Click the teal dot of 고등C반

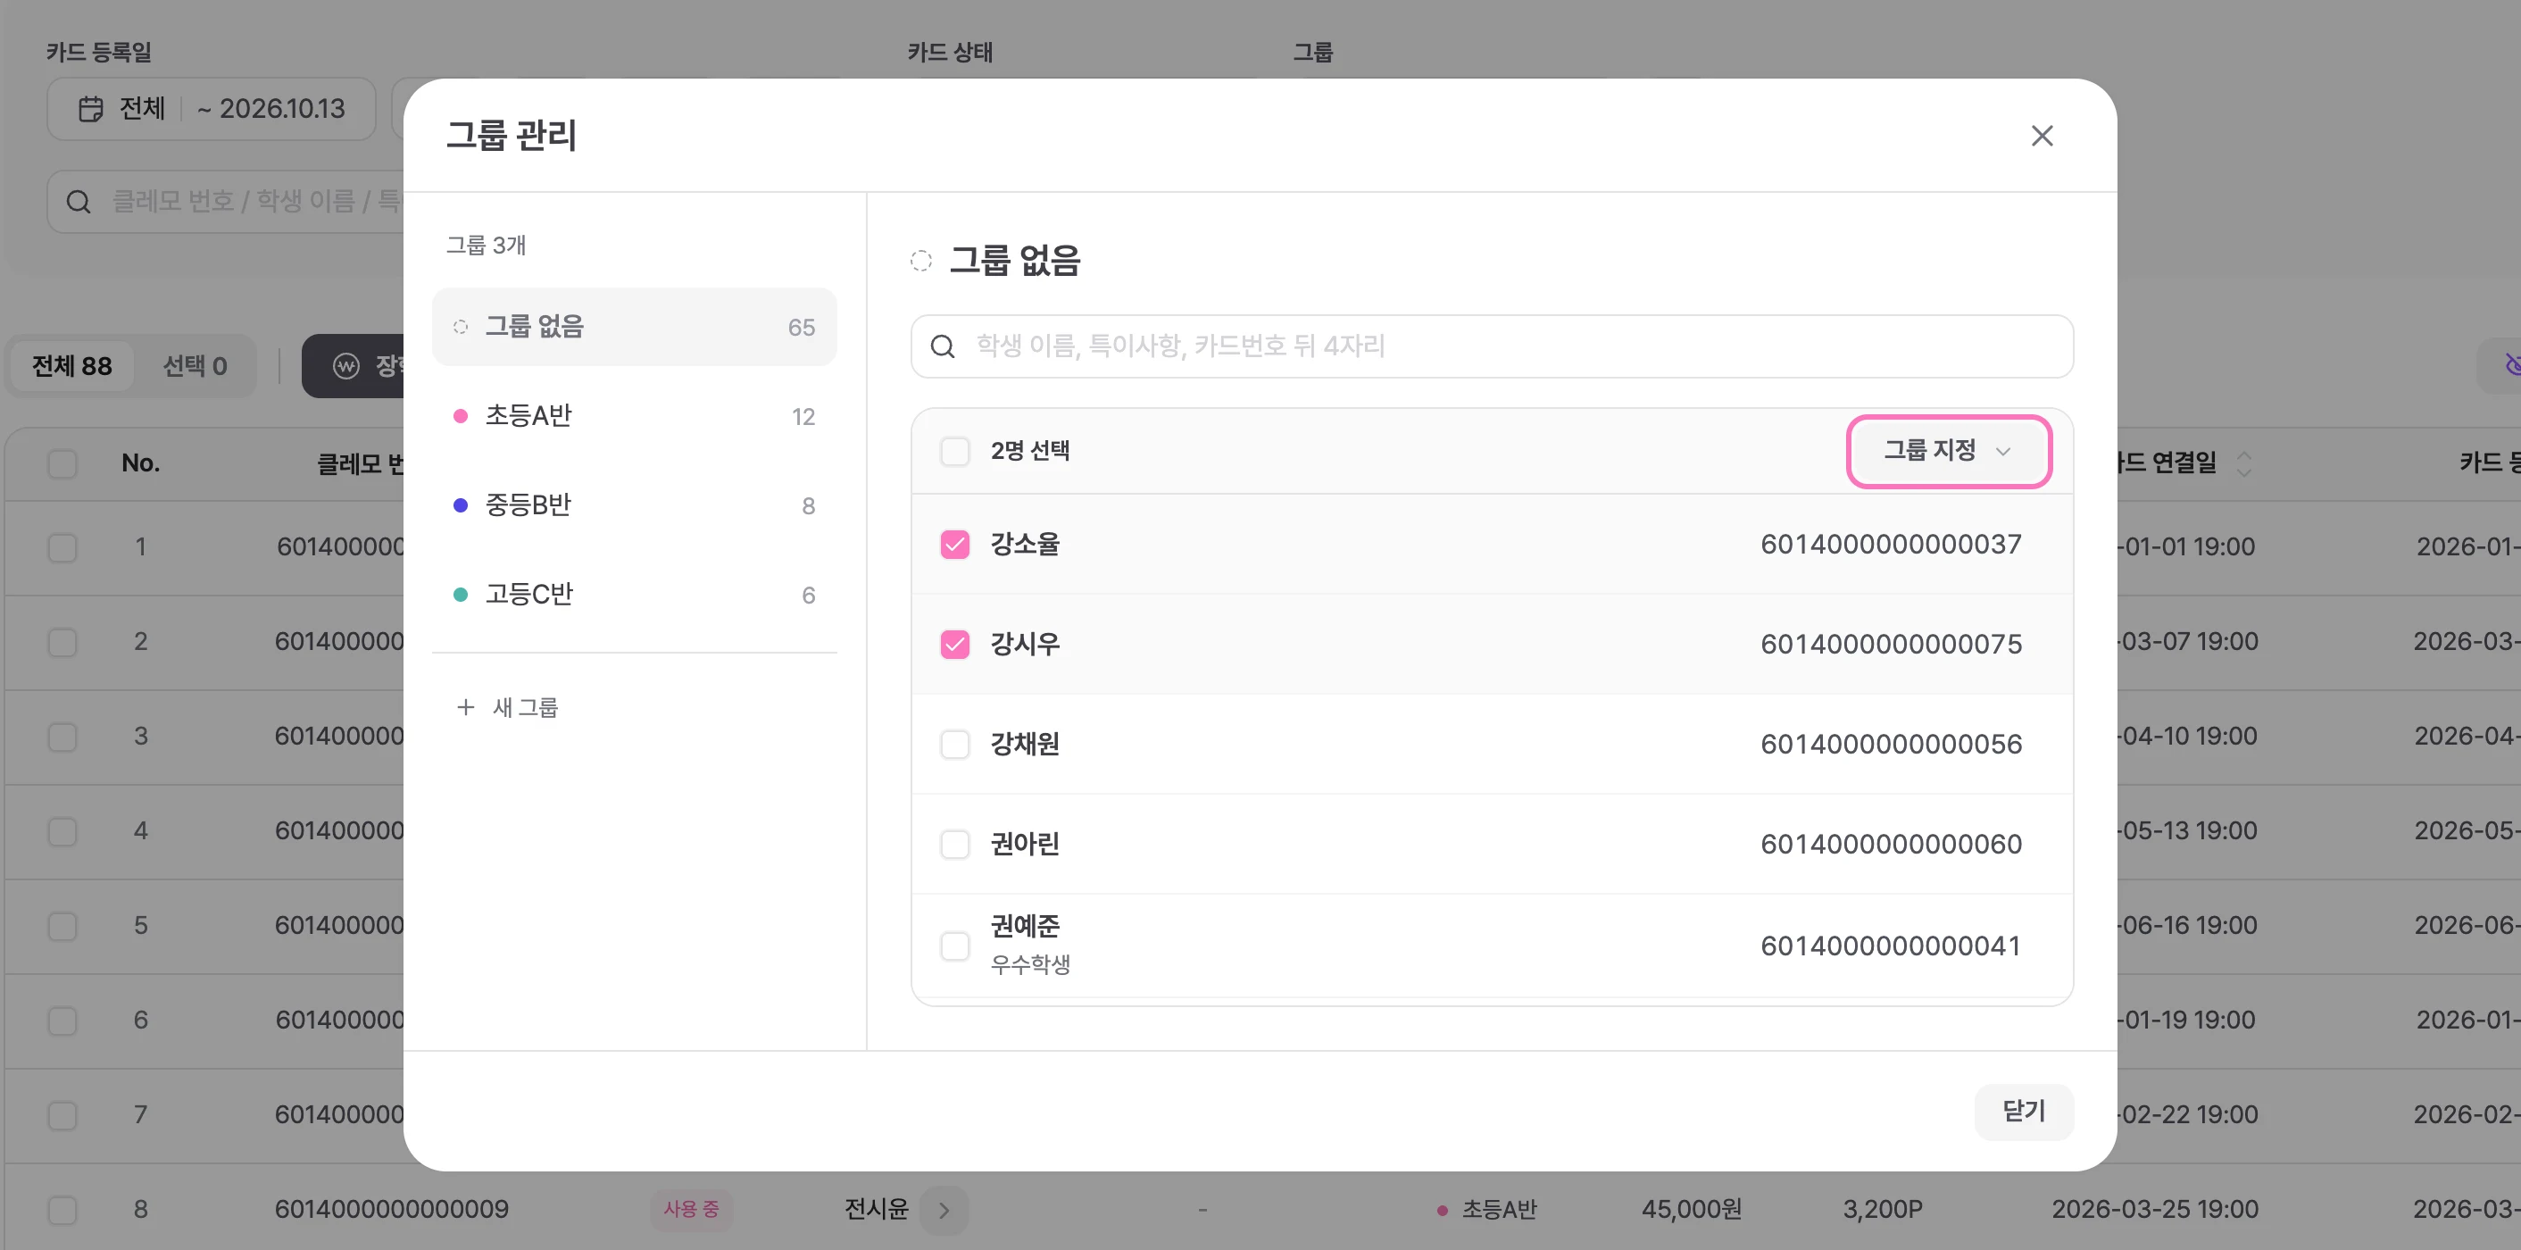460,594
